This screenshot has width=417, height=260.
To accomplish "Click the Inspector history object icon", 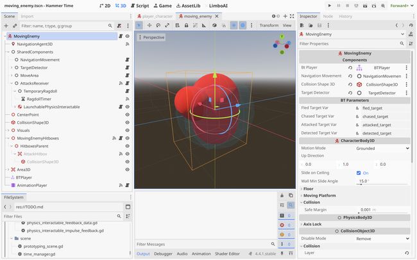I will tap(411, 25).
